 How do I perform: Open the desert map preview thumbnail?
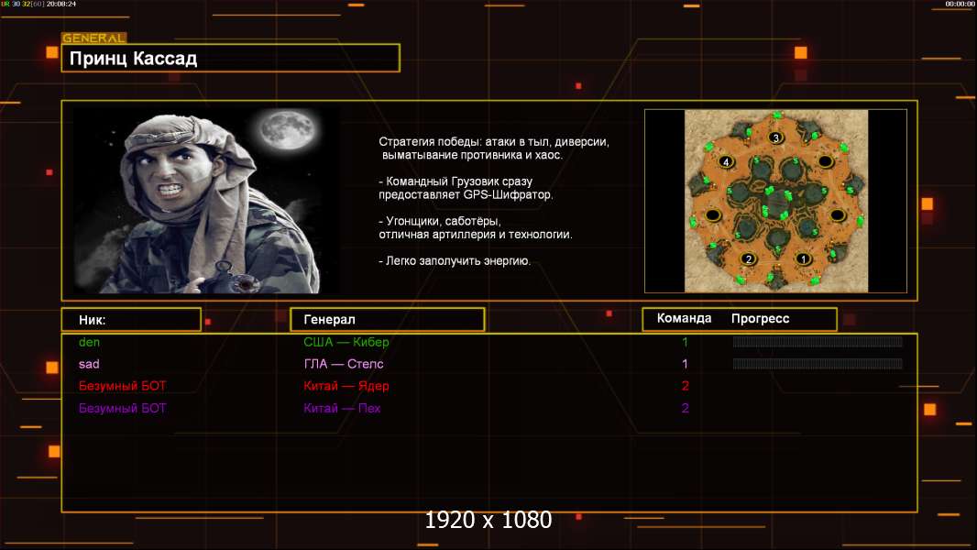click(775, 201)
